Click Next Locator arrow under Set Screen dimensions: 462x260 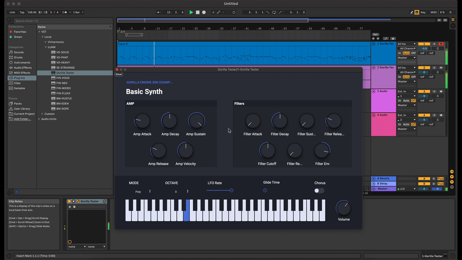[378, 39]
